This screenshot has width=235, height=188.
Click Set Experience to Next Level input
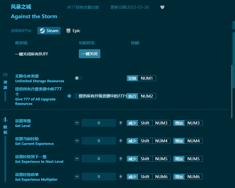click(99, 159)
